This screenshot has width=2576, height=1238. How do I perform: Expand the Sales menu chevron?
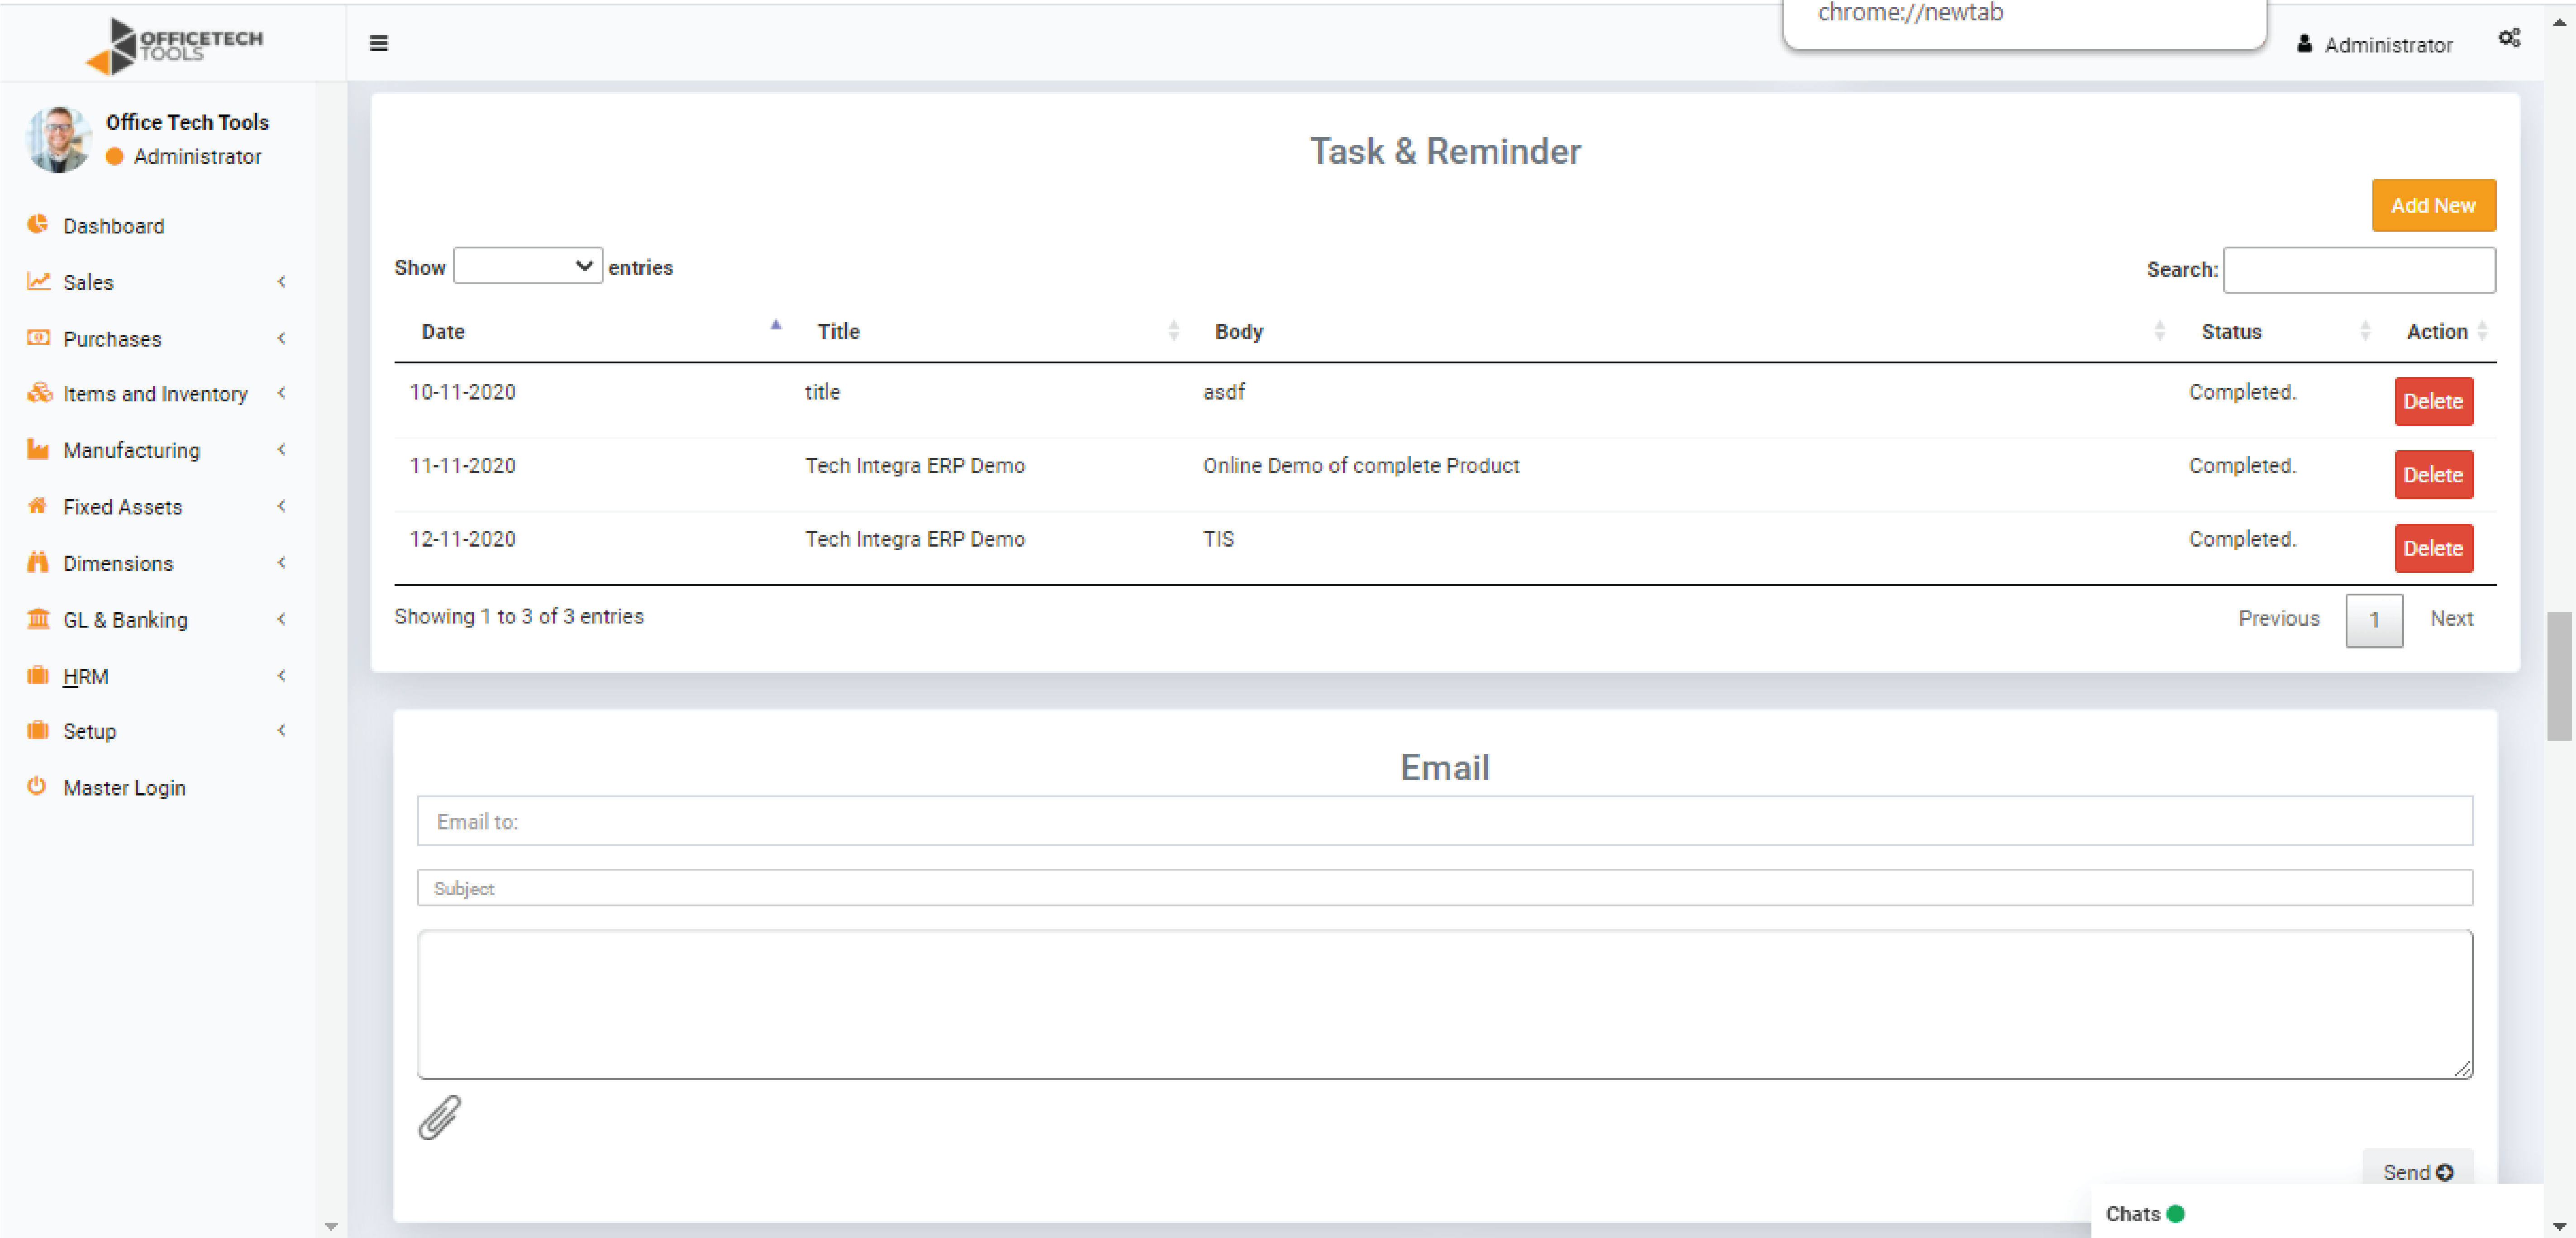pos(282,281)
